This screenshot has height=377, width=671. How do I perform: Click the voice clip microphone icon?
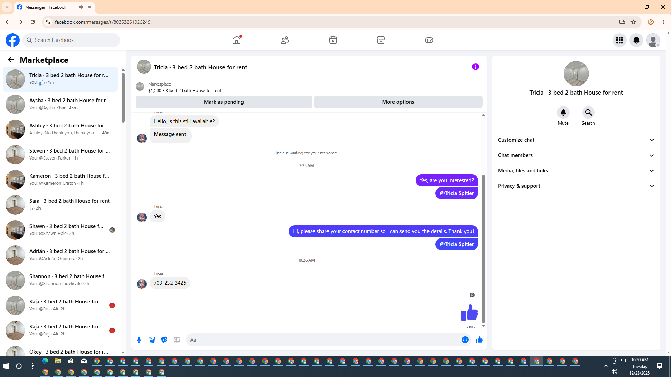click(139, 340)
